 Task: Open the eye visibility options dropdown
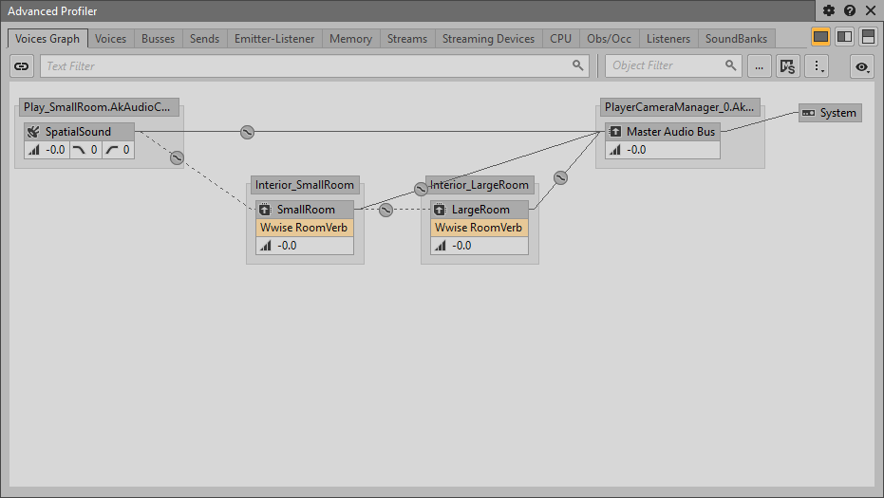(862, 66)
